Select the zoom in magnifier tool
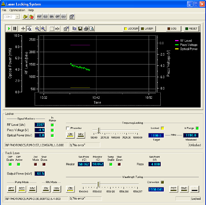The image size is (206, 205). 43,29
